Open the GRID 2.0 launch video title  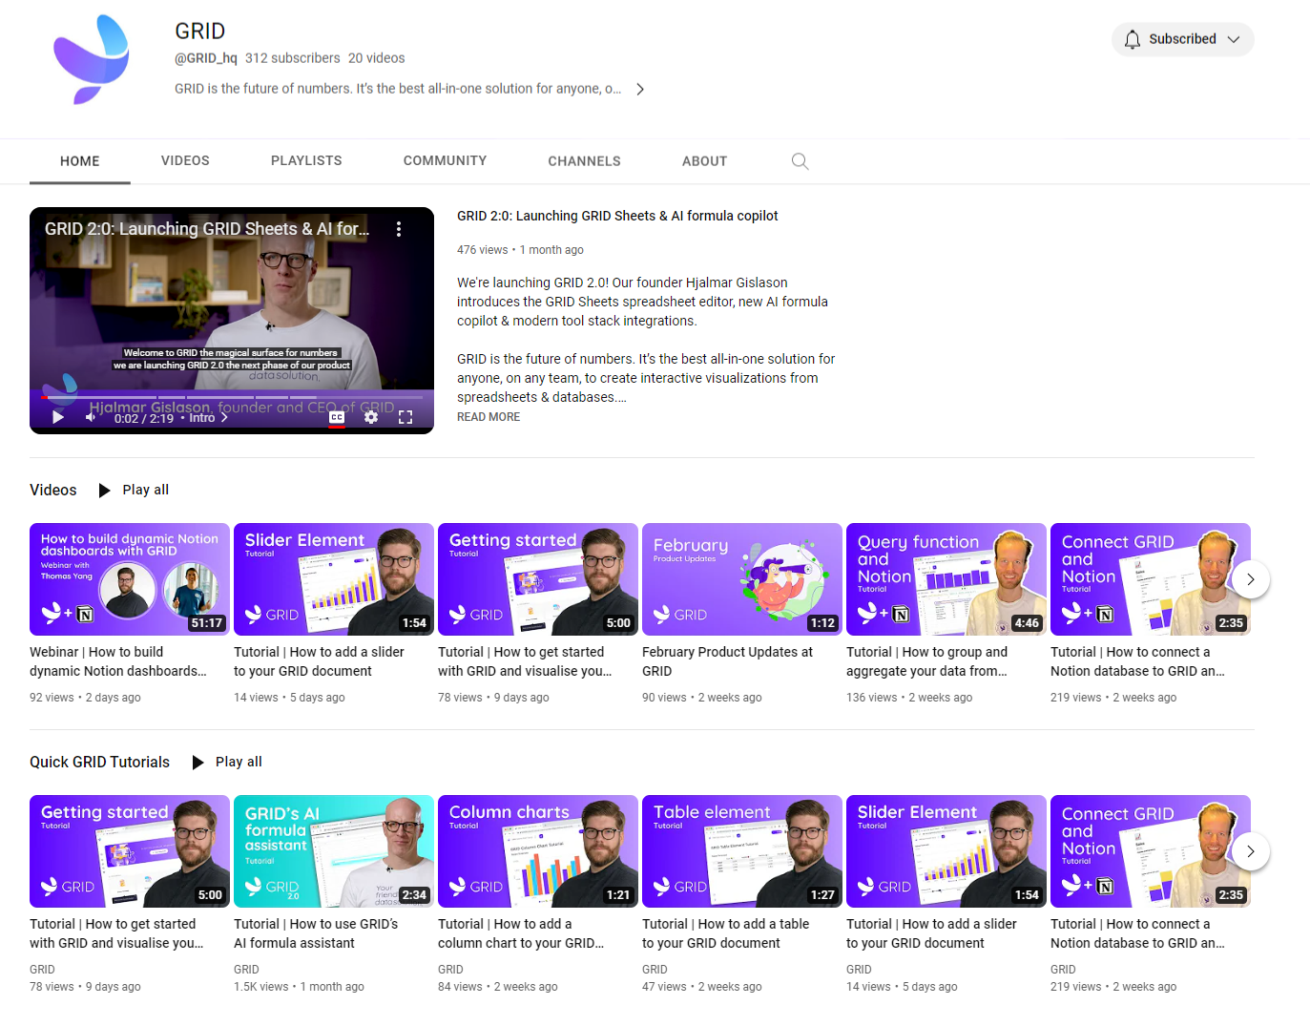[x=617, y=216]
